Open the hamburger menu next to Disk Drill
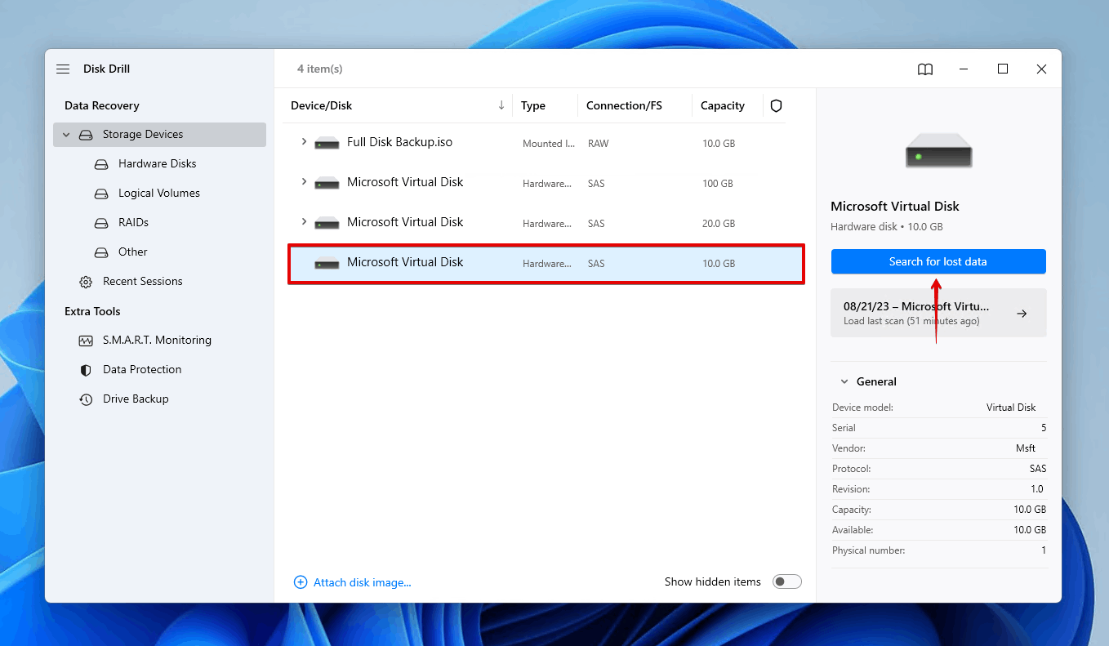The width and height of the screenshot is (1109, 646). click(x=63, y=69)
